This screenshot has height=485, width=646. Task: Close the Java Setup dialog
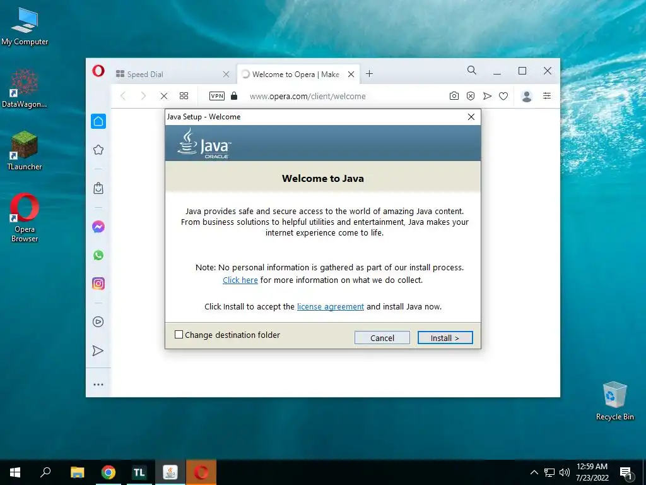tap(471, 117)
